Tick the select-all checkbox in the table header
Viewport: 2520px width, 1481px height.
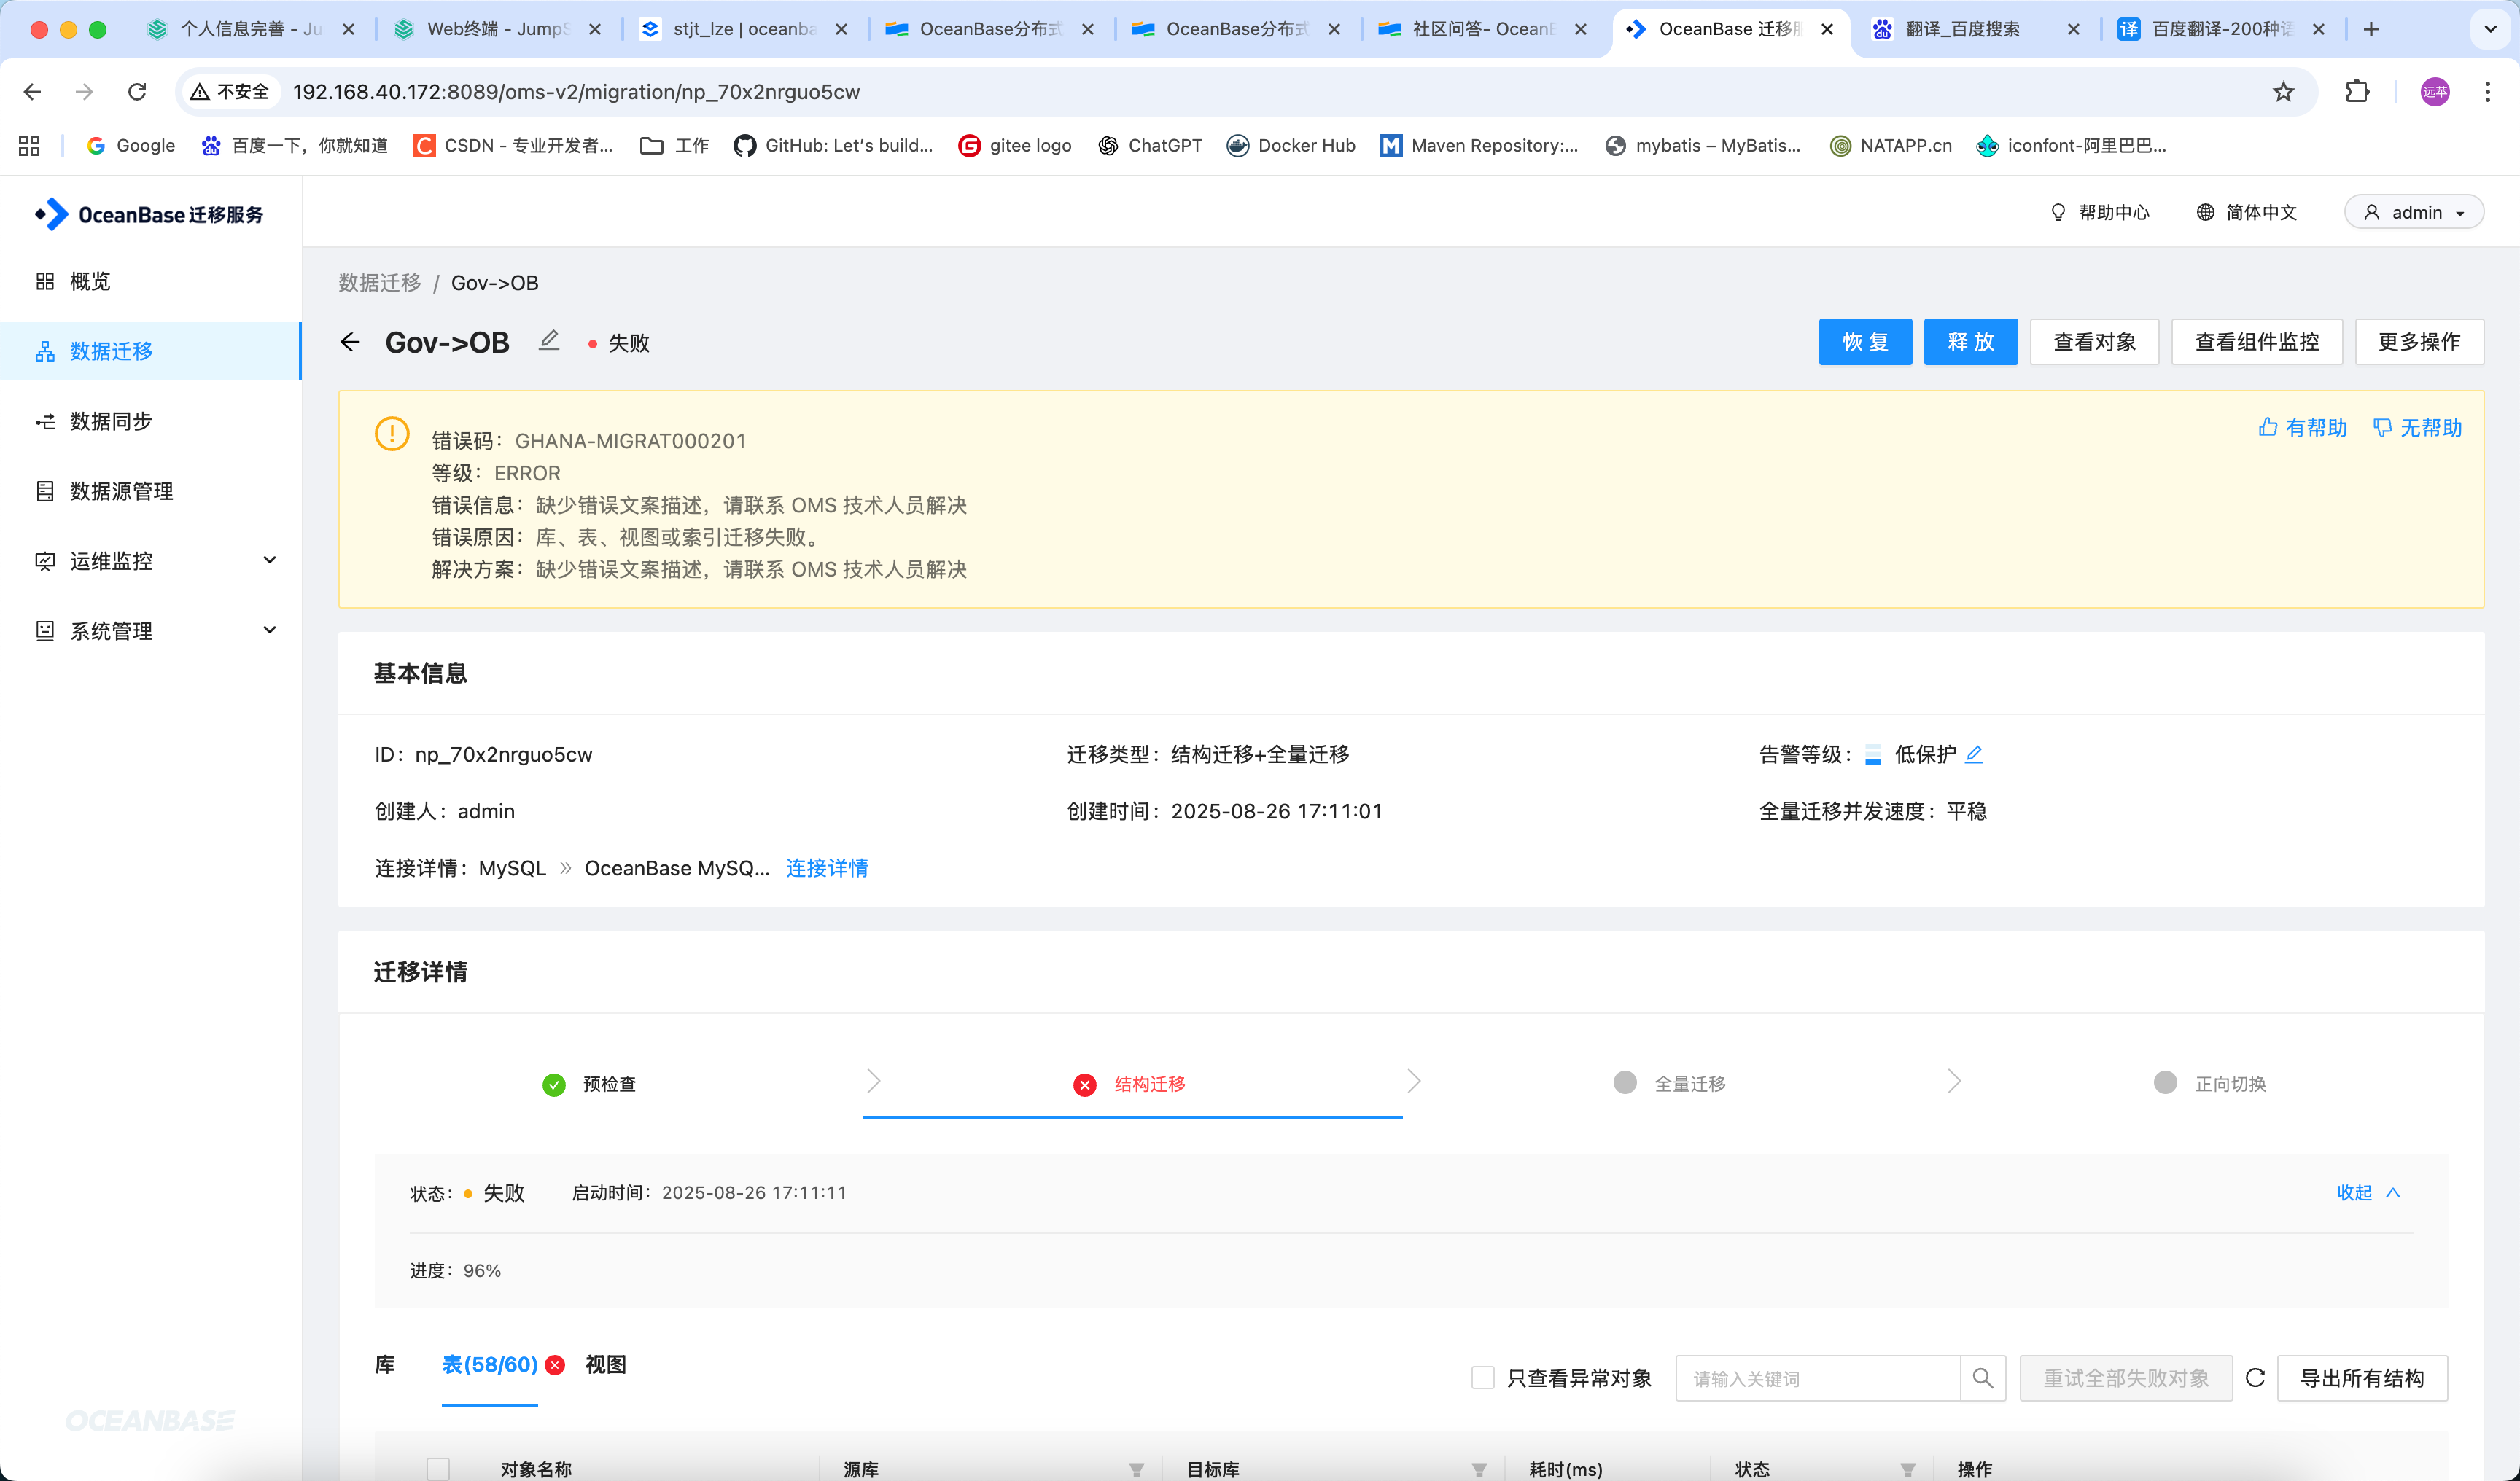pyautogui.click(x=438, y=1469)
